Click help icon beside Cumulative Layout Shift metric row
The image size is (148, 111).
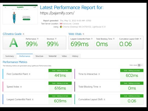coord(105,100)
